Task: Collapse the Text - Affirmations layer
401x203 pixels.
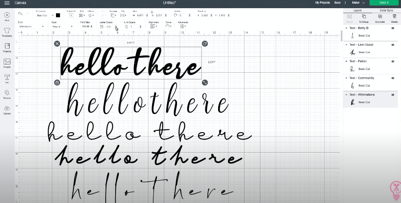Action: coord(346,94)
